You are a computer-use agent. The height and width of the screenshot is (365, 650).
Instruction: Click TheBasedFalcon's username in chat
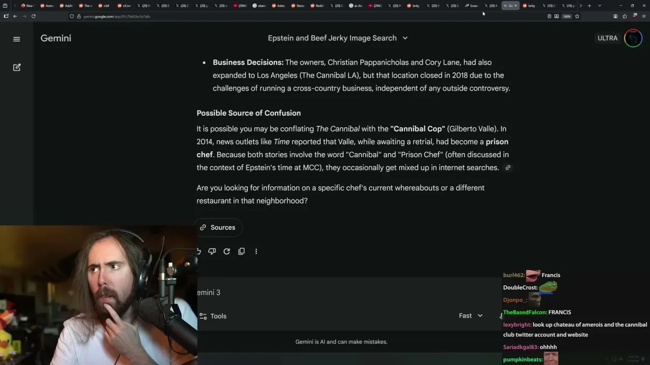pos(525,312)
